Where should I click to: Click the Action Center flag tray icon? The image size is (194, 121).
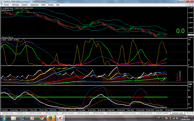166,118
